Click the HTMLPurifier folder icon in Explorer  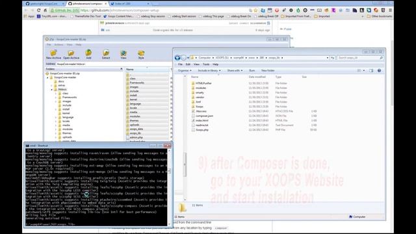(x=193, y=83)
